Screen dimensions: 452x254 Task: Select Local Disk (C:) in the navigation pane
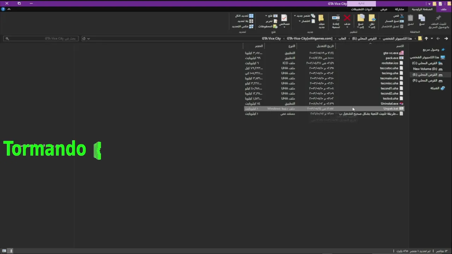coord(427,63)
